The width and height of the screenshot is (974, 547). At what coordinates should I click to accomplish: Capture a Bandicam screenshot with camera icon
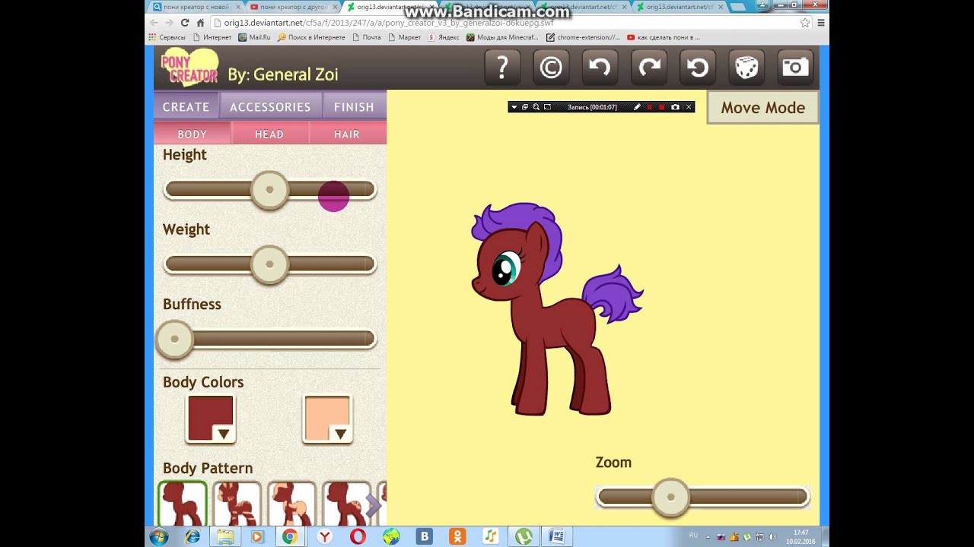pos(675,107)
